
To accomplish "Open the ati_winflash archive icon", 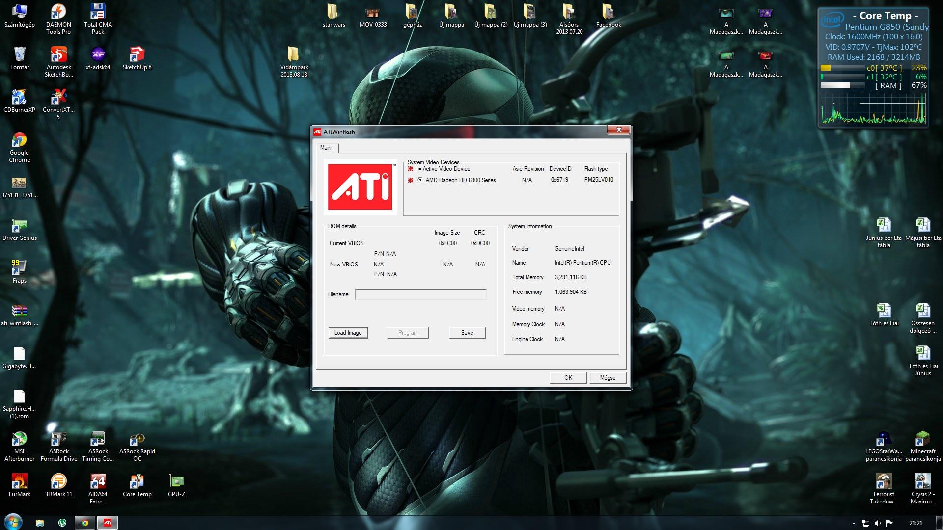I will point(19,315).
